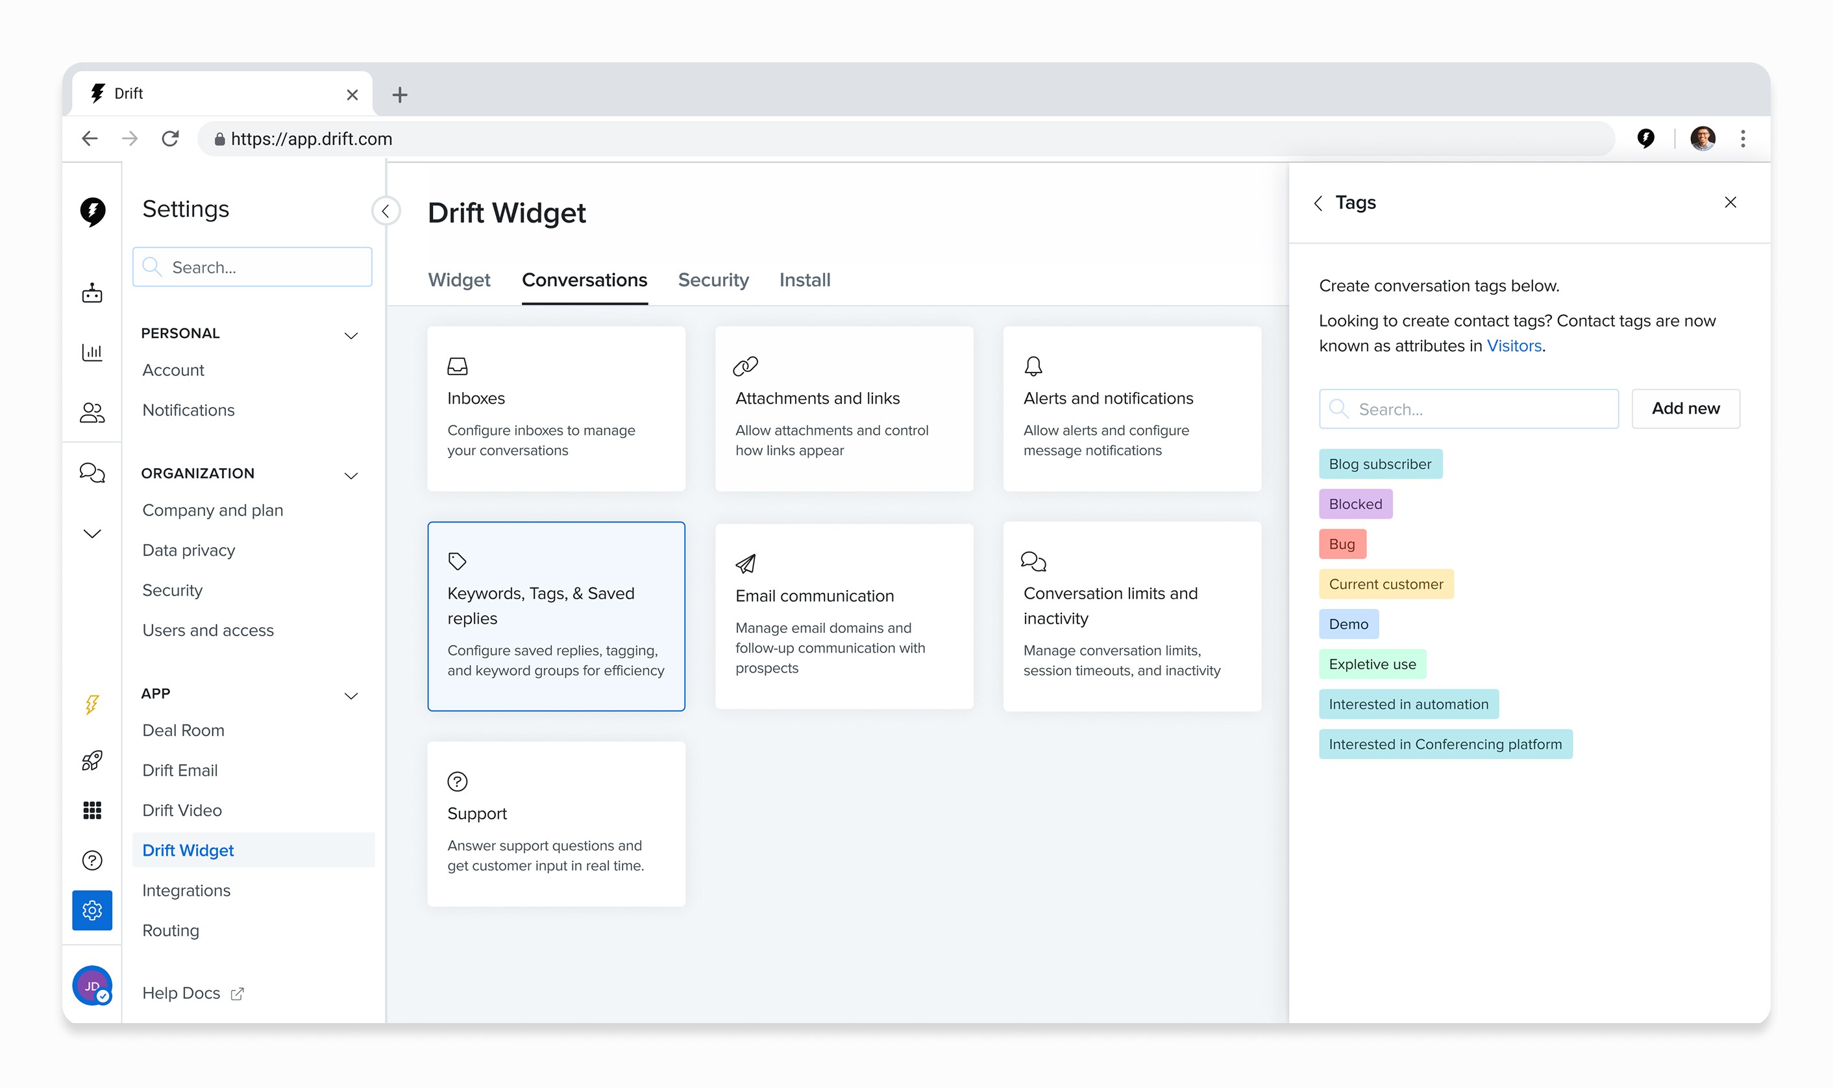Open the contacts people icon

92,413
